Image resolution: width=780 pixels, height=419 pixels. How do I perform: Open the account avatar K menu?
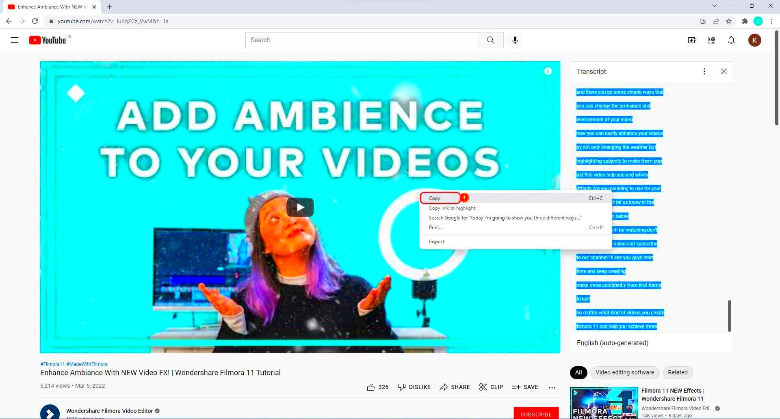tap(755, 40)
